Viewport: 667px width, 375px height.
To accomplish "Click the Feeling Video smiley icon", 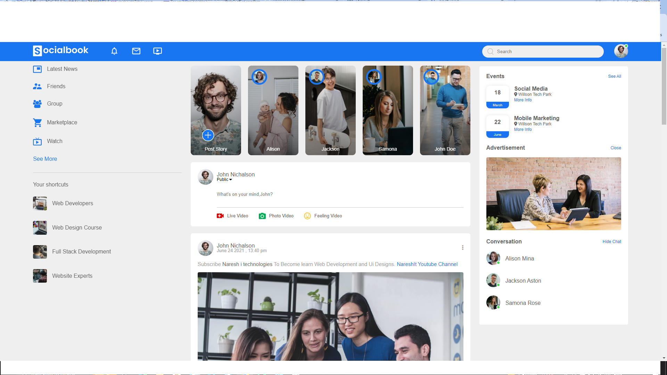I will point(307,216).
